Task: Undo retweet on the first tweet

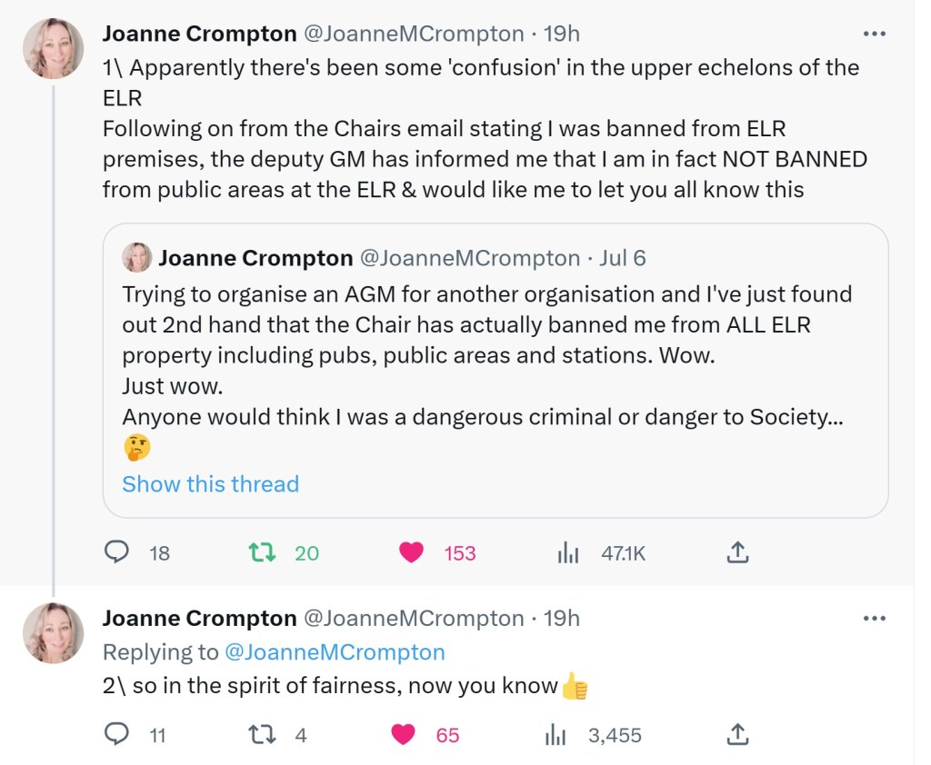Action: point(263,552)
